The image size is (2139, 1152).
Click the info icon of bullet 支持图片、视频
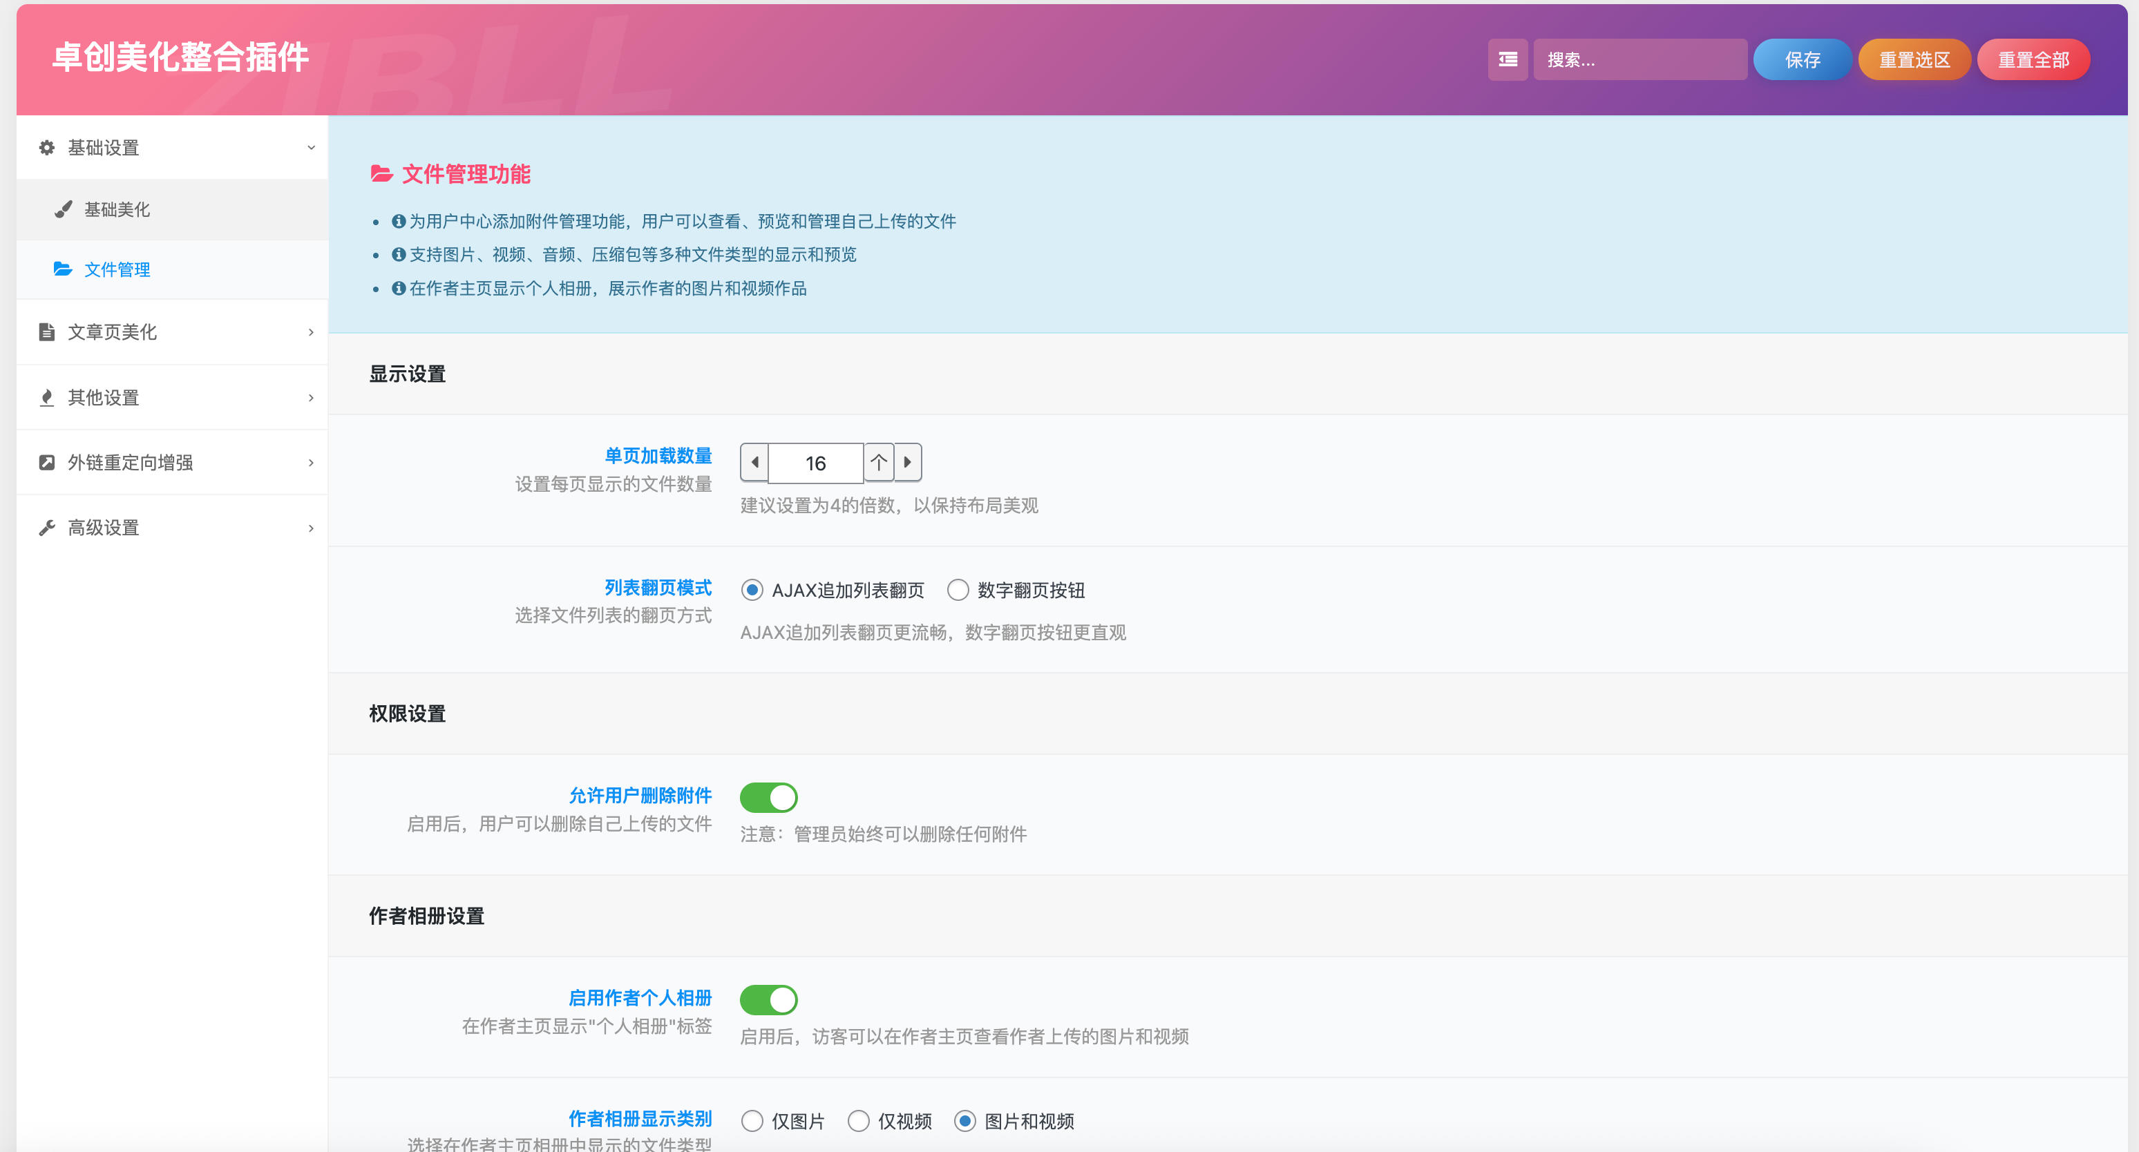point(399,255)
